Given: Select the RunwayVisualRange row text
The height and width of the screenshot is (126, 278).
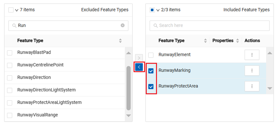Looking at the screenshot, I should [38, 115].
